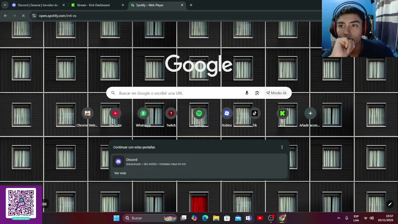
Task: Click the webcam overlay thumbnail
Action: click(x=360, y=29)
